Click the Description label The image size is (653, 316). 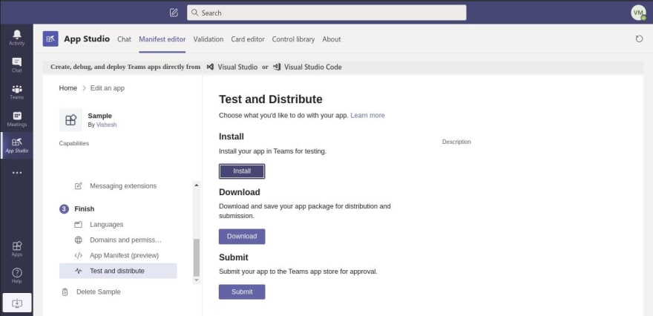pos(456,142)
